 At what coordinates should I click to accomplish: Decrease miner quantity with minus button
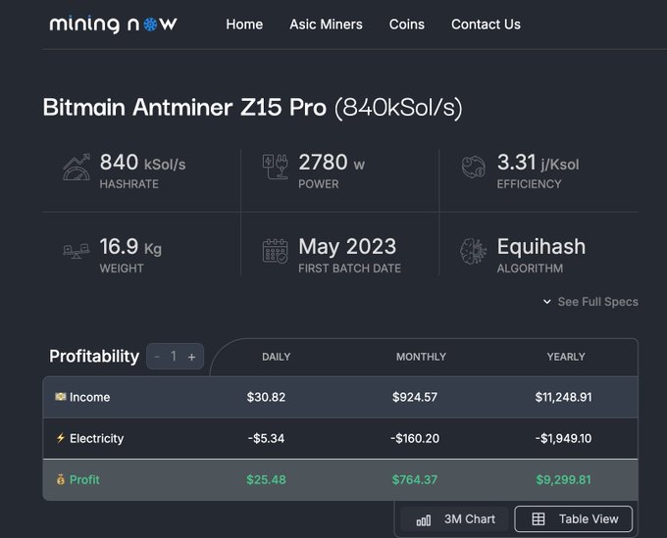click(x=157, y=356)
